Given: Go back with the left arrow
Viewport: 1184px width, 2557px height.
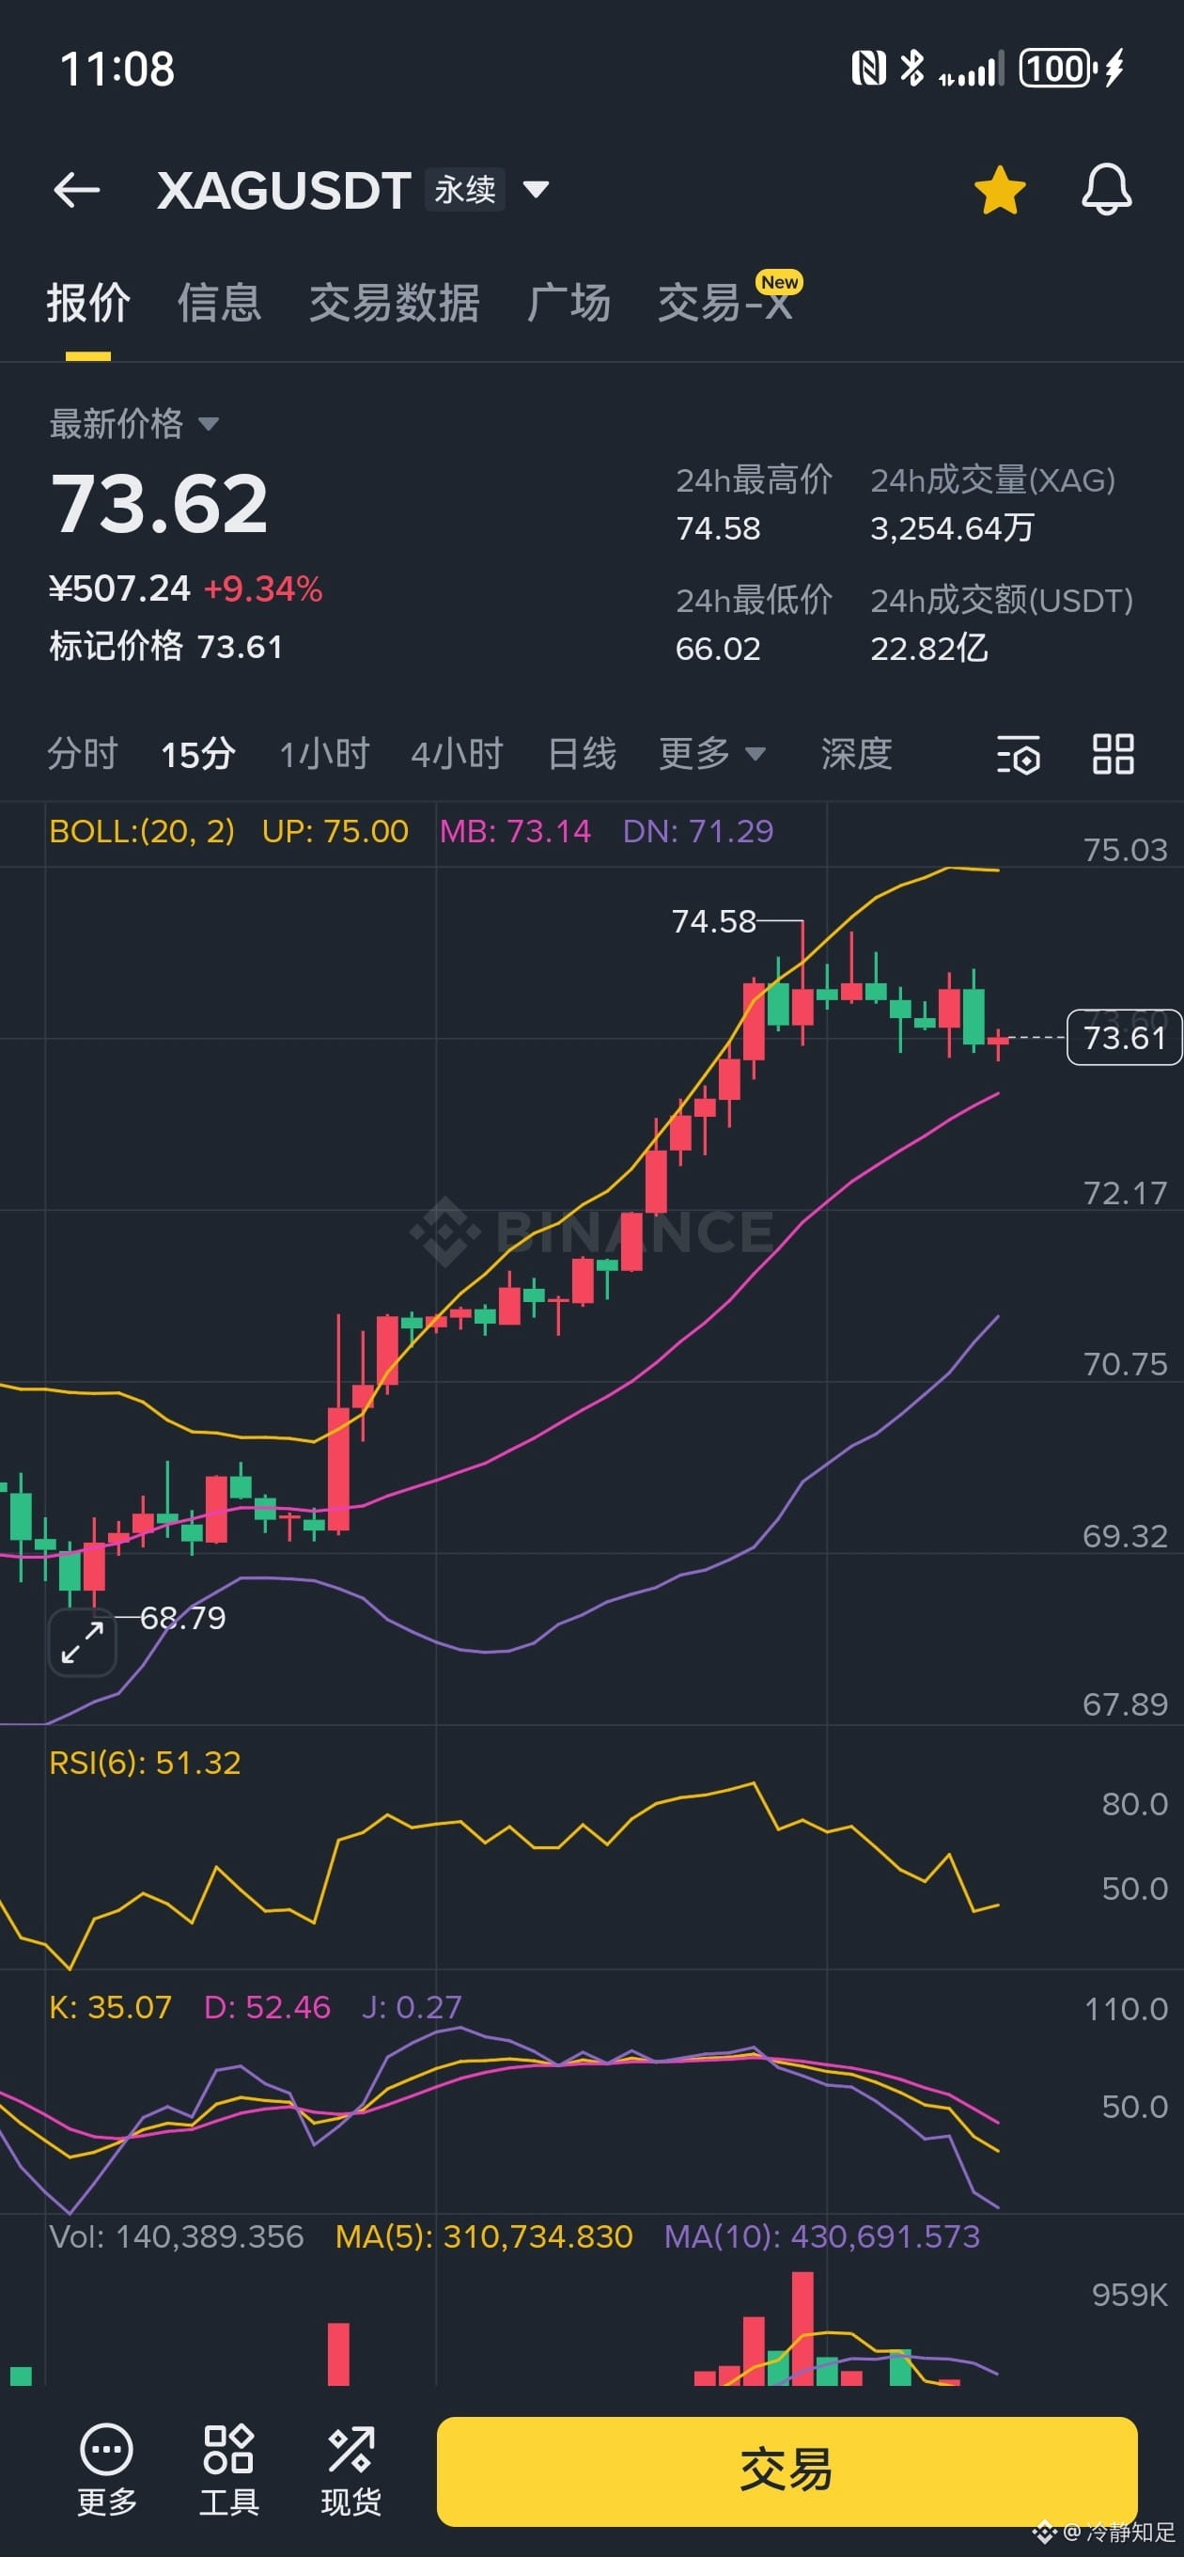Looking at the screenshot, I should tap(76, 190).
